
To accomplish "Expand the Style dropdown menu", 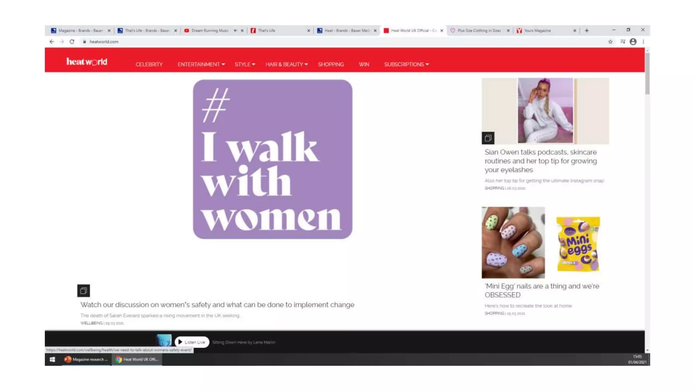I will [x=245, y=64].
